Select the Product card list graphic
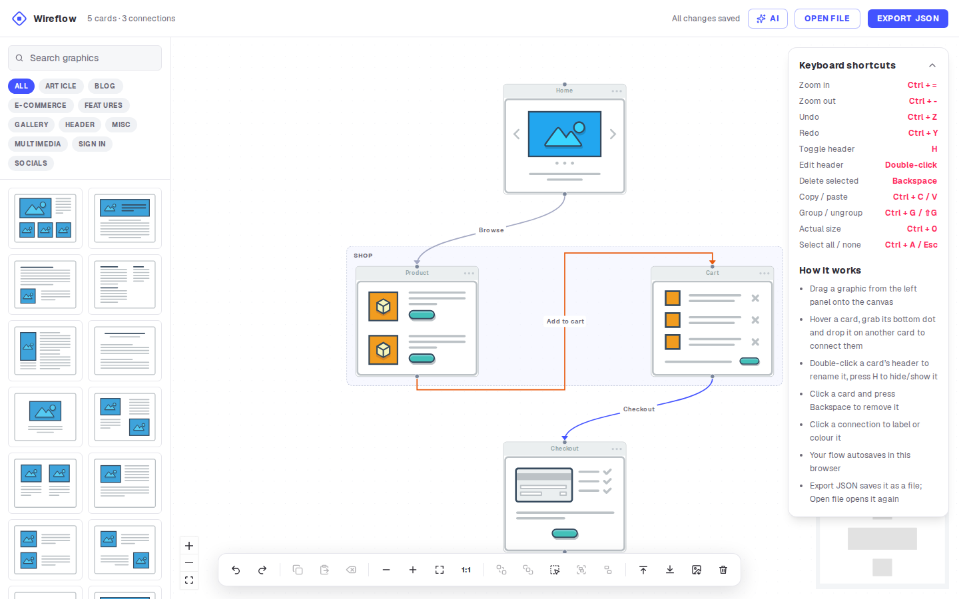Viewport: 959px width, 599px height. (417, 328)
